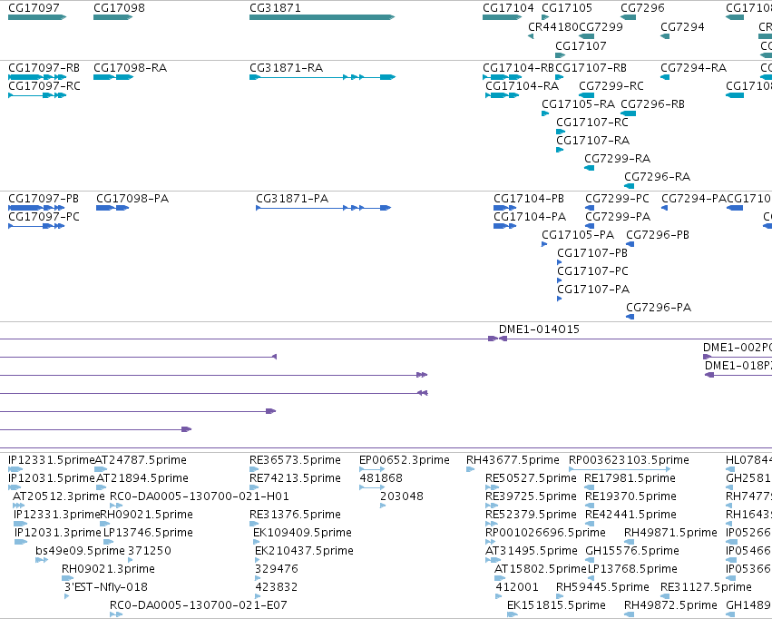Click the RE31127.5prime EST glyph
Image resolution: width=772 pixels, height=619 pixels.
pyautogui.click(x=665, y=596)
